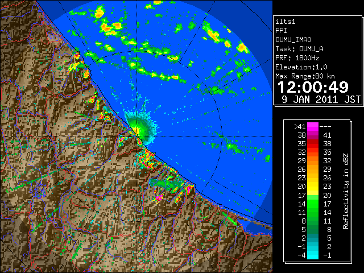Click the "---" dashes in legend
The image size is (364, 273).
click(325, 127)
